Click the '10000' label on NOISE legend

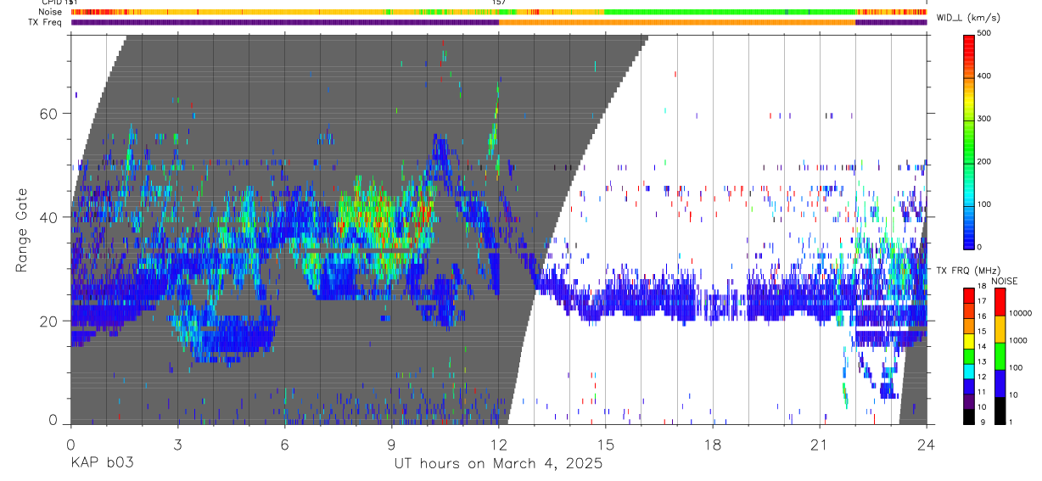[x=1021, y=313]
